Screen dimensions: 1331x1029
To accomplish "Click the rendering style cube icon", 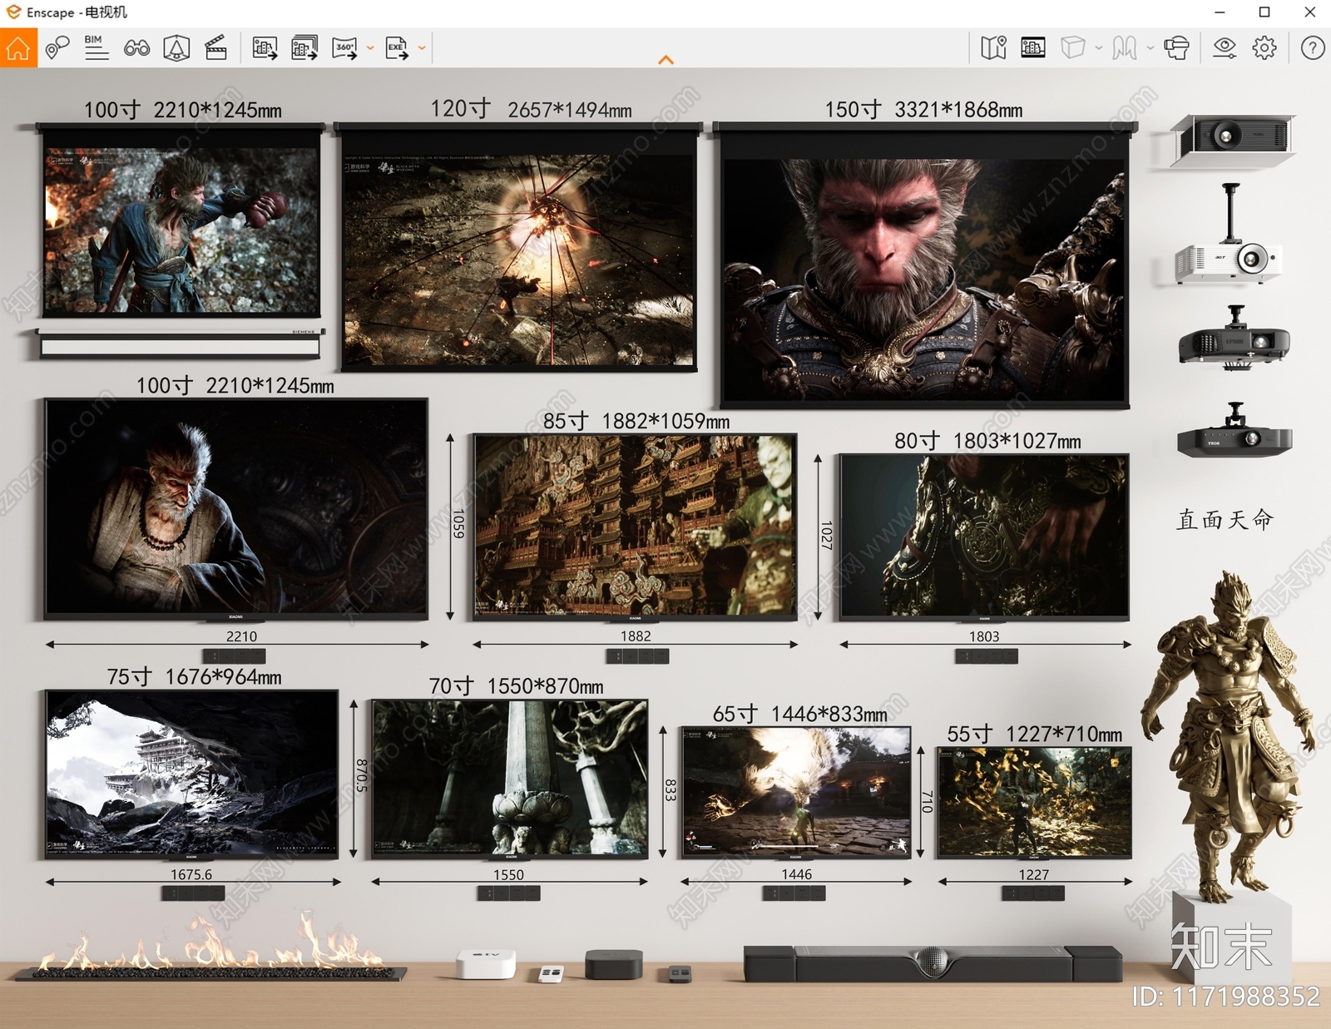I will (x=1073, y=47).
